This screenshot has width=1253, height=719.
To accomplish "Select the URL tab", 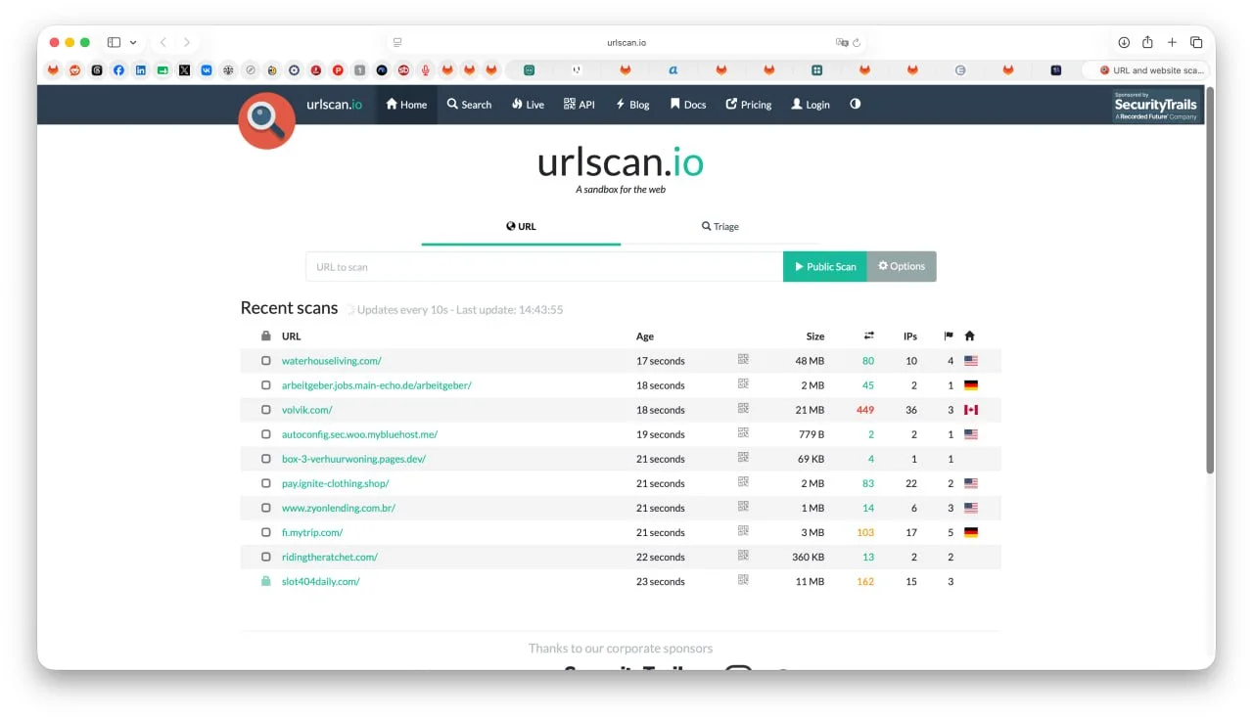I will point(521,226).
